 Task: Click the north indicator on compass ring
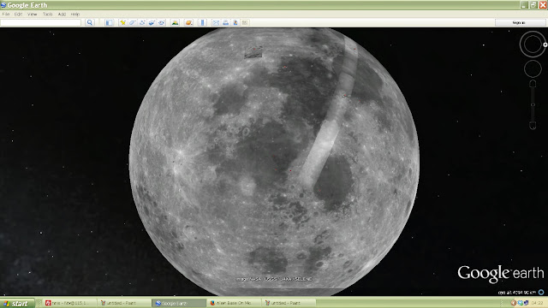click(x=545, y=44)
